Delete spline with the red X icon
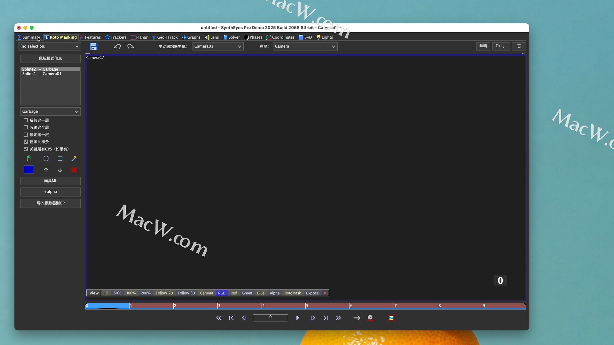Screen dimensions: 614x345 click(x=74, y=170)
